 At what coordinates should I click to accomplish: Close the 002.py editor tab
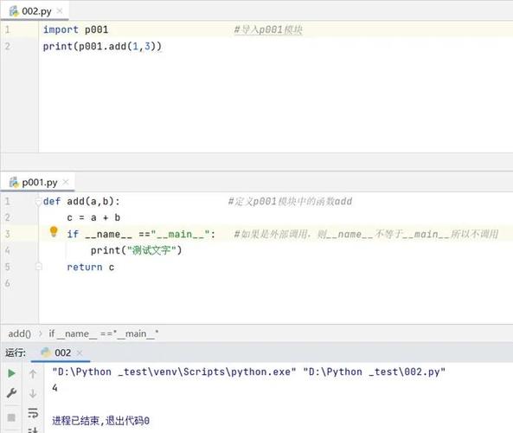click(59, 11)
